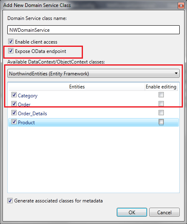
Task: Uncheck the Product entity checkbox
Action: [14, 122]
